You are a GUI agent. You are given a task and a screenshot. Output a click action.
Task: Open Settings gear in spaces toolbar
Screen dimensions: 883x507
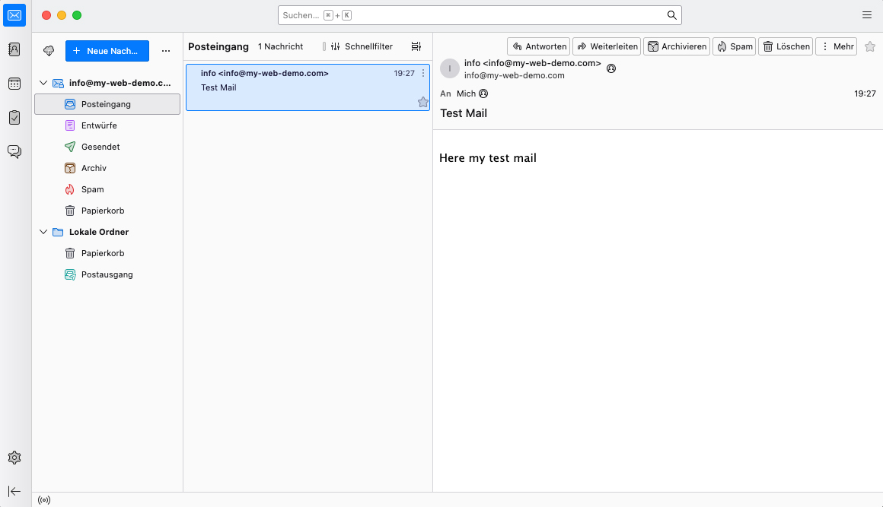coord(14,458)
